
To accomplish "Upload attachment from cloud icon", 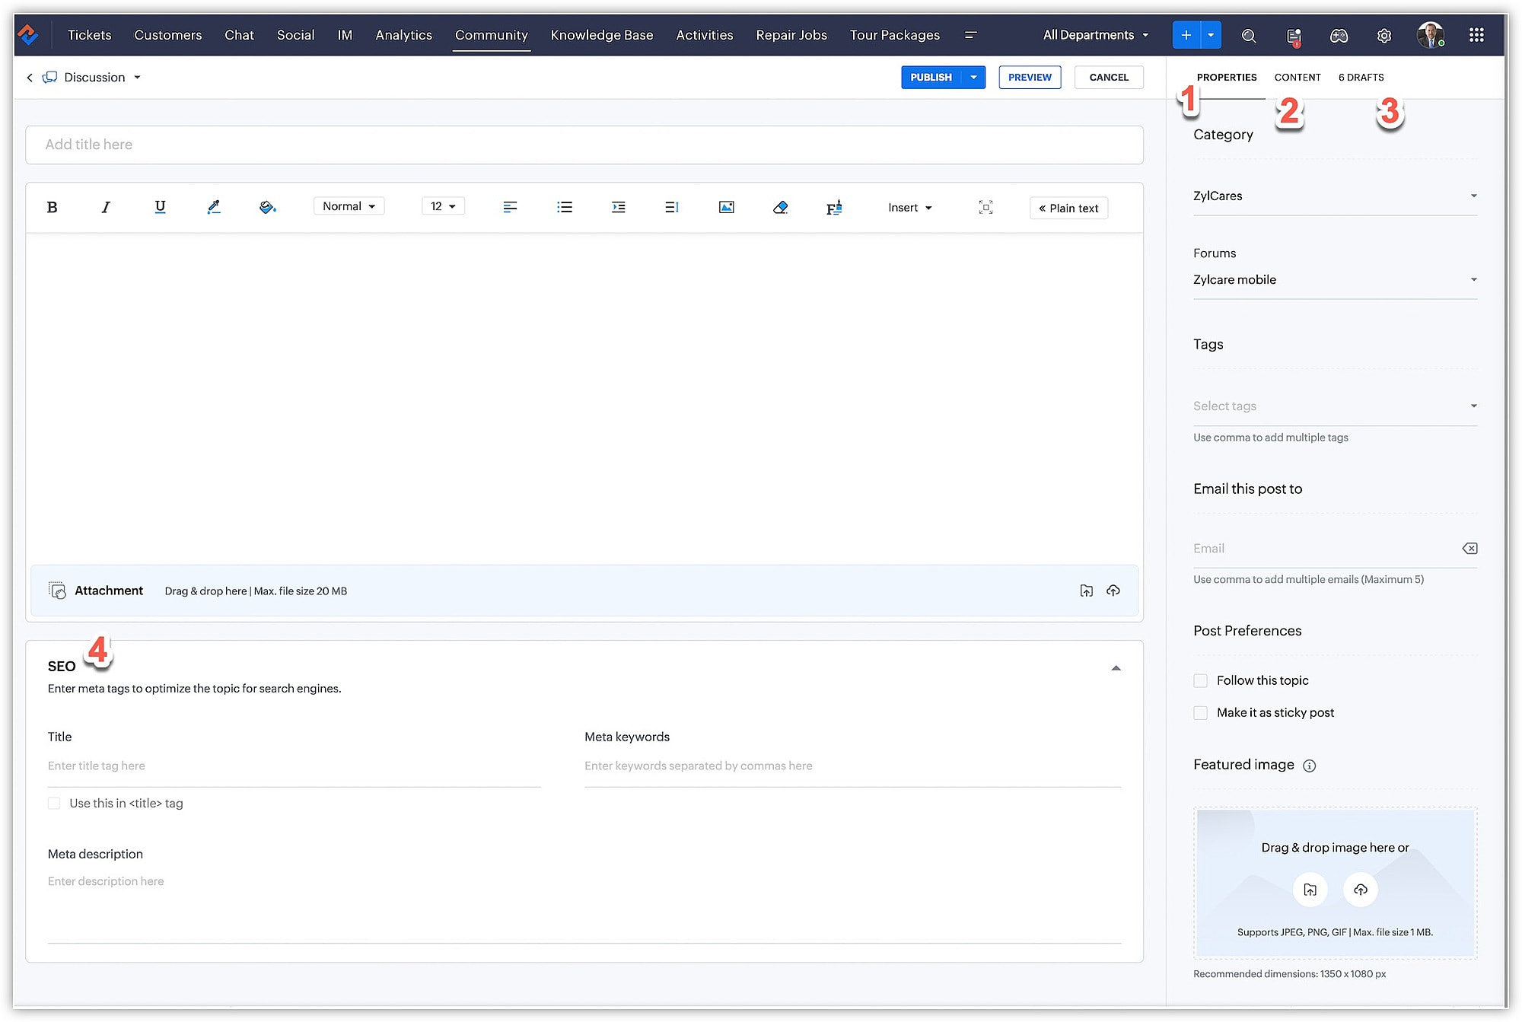I will click(x=1113, y=591).
